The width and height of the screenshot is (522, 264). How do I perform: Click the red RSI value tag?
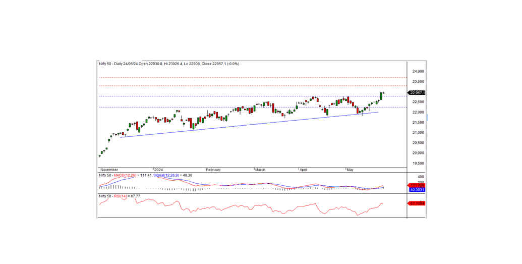click(x=417, y=203)
